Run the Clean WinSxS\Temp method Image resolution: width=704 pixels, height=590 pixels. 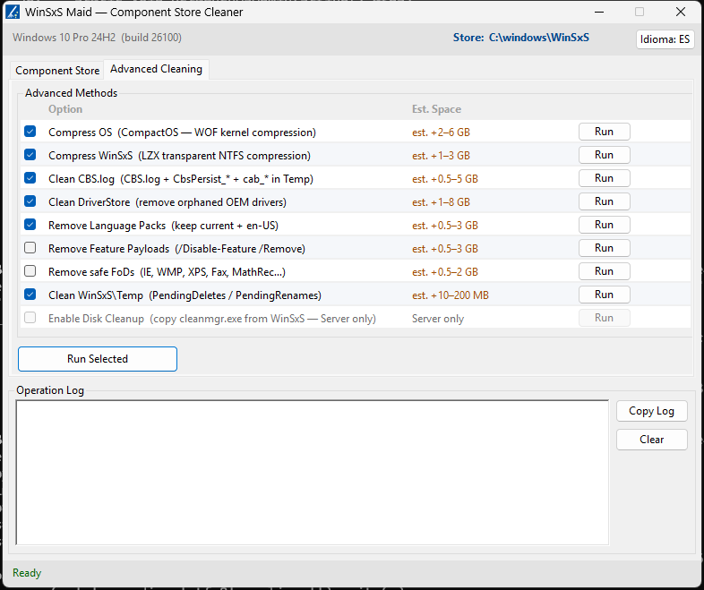605,295
